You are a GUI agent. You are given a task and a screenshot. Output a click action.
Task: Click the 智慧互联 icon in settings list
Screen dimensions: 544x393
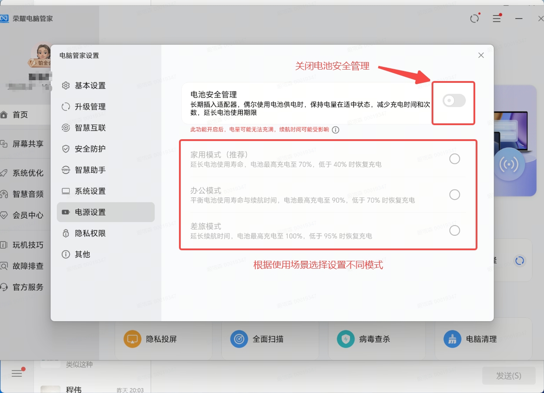tap(66, 128)
